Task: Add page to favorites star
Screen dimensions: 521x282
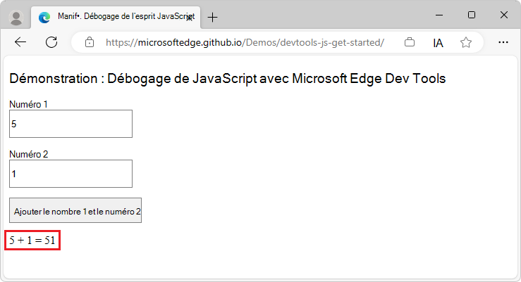Action: click(466, 42)
